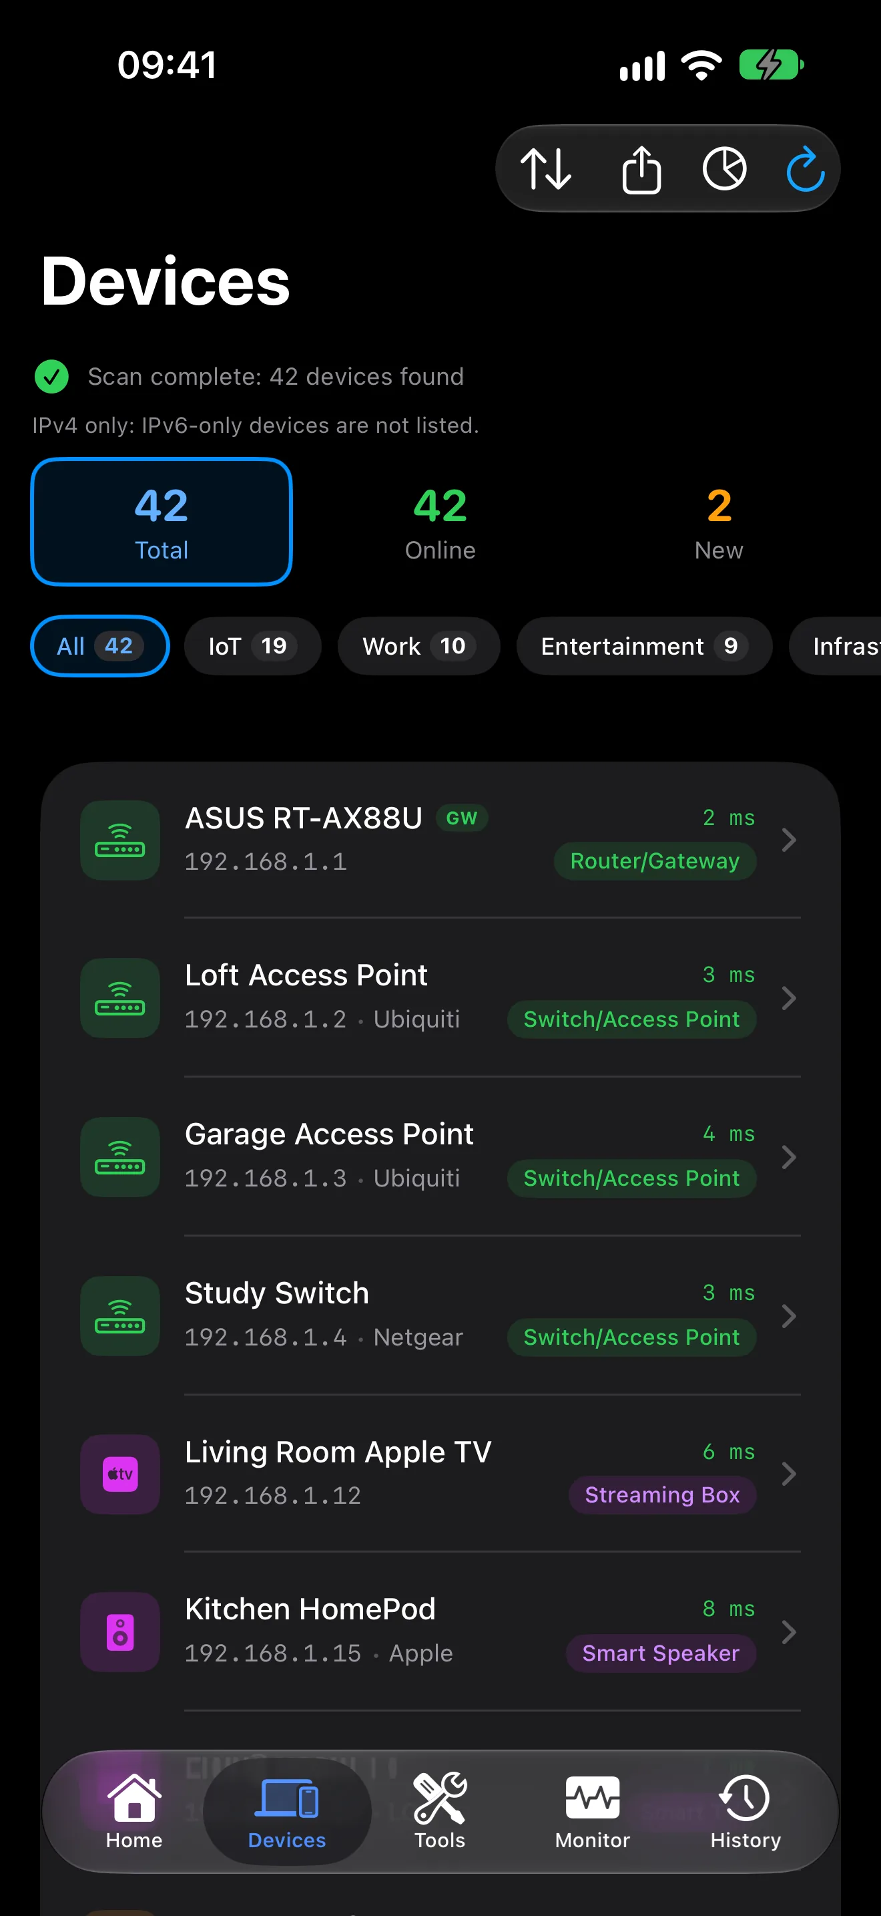The height and width of the screenshot is (1916, 881).
Task: Tap the blue refresh scan icon
Action: 805,169
